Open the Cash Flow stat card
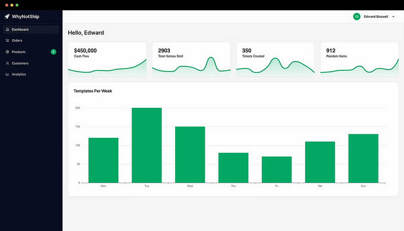Image resolution: width=404 pixels, height=231 pixels. [107, 59]
